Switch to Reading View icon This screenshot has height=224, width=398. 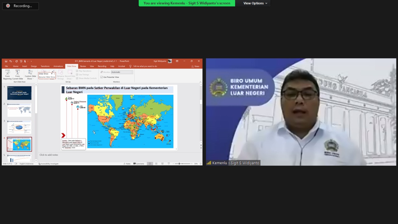(162, 164)
